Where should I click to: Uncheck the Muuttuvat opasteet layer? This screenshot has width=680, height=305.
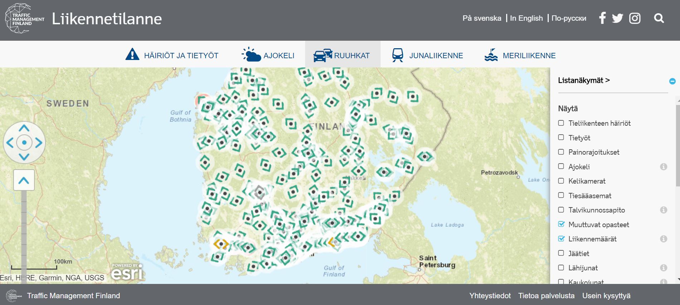point(561,224)
